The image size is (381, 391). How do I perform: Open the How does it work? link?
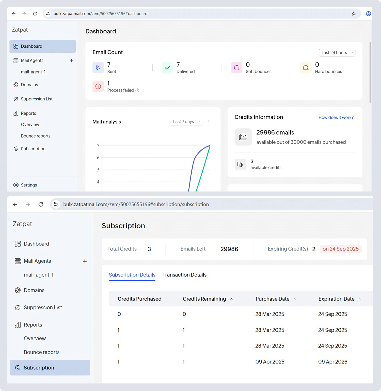336,117
